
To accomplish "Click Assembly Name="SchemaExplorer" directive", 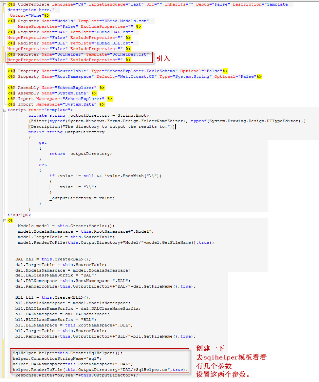I will (x=56, y=88).
